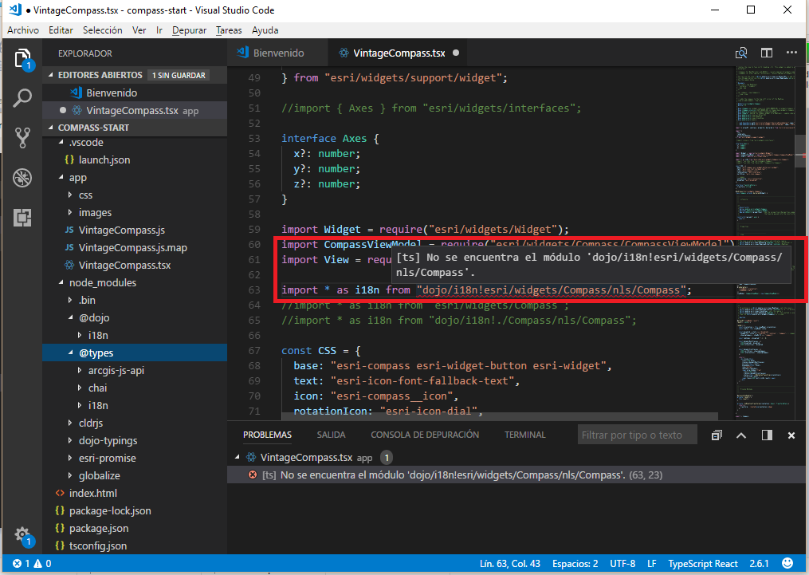Open the Source Control view icon
Viewport: 809px width, 575px height.
pyautogui.click(x=22, y=138)
